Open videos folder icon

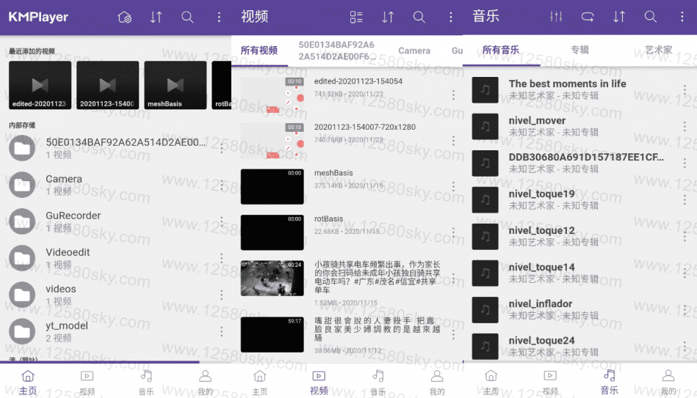22,295
